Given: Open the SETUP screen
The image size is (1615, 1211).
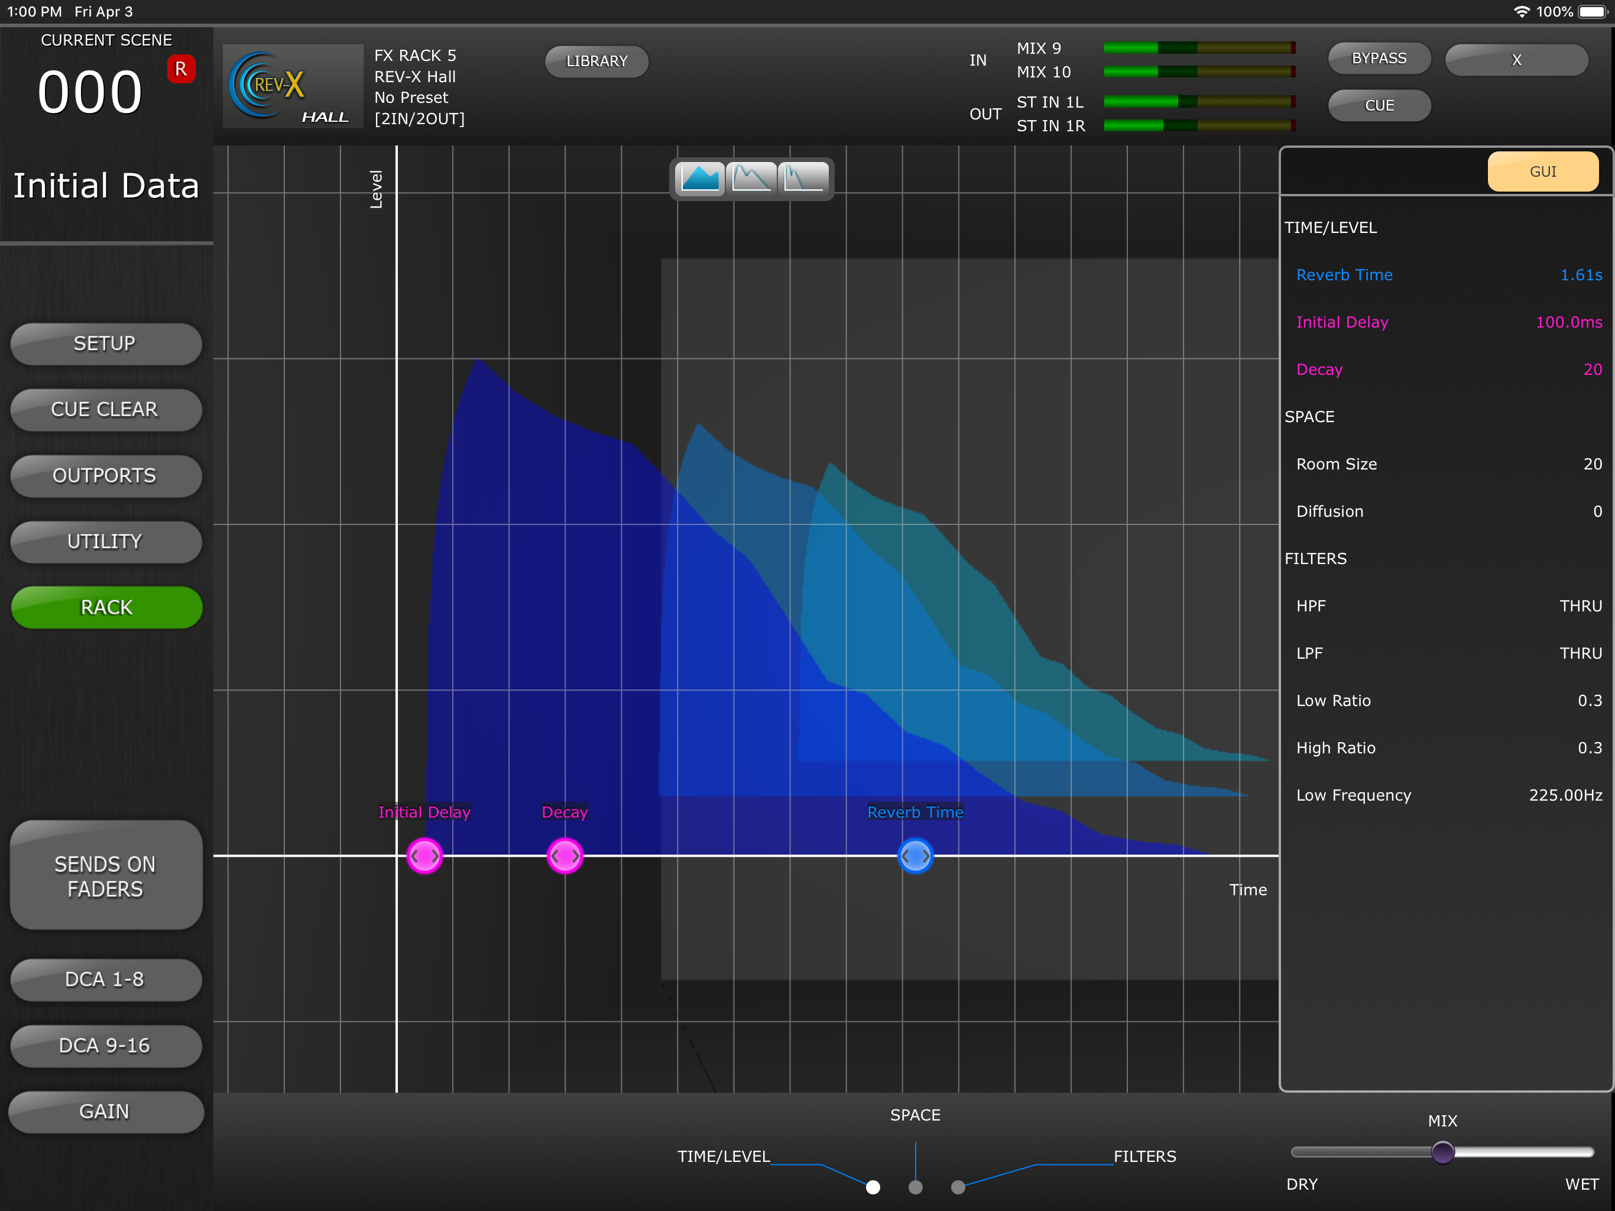Looking at the screenshot, I should tap(106, 344).
